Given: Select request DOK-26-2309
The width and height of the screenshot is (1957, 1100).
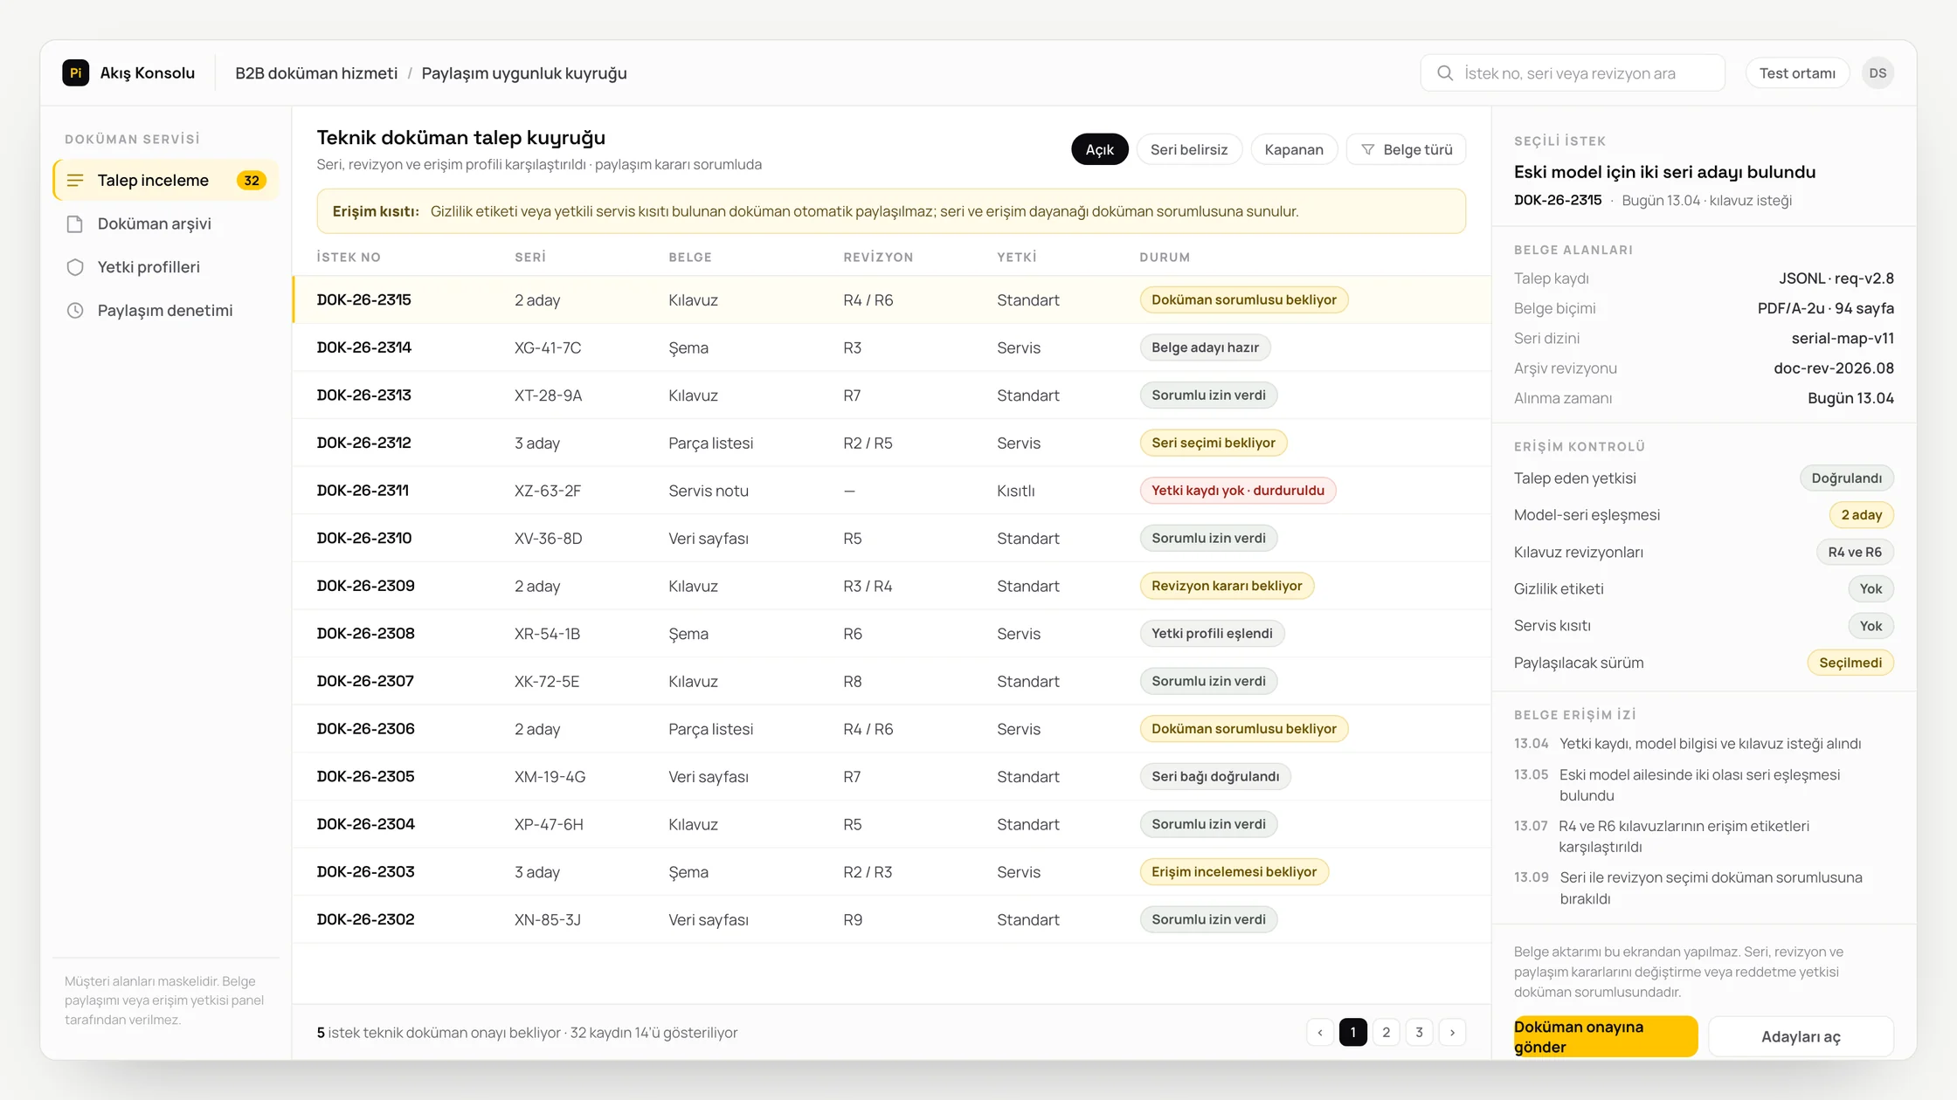Looking at the screenshot, I should tap(891, 586).
